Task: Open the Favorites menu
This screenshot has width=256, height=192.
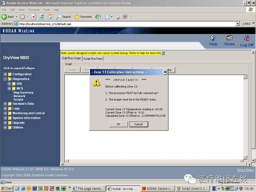Action: pyautogui.click(x=34, y=10)
